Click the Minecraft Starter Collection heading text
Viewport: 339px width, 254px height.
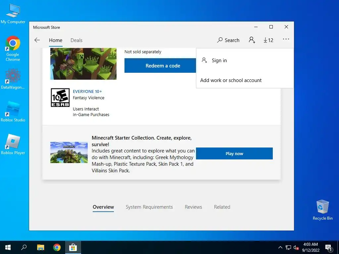pos(142,141)
